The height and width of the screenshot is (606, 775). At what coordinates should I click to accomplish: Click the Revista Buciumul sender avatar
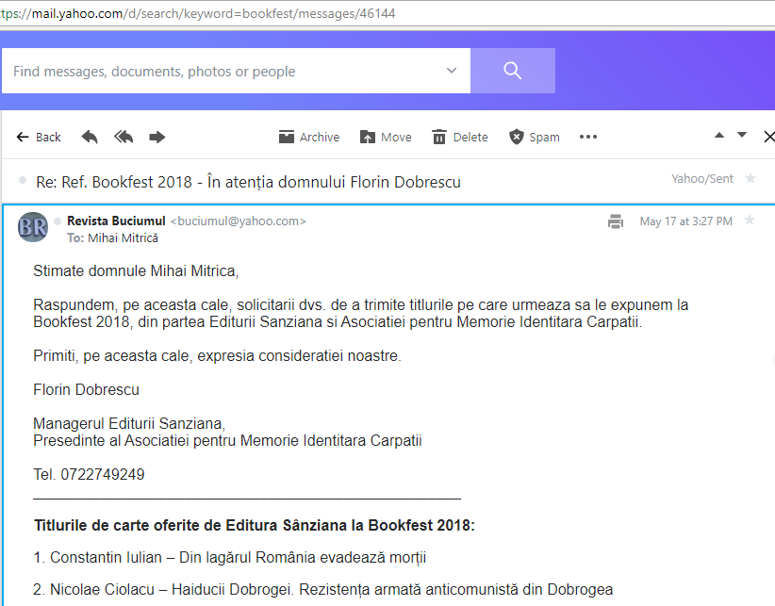(x=33, y=227)
